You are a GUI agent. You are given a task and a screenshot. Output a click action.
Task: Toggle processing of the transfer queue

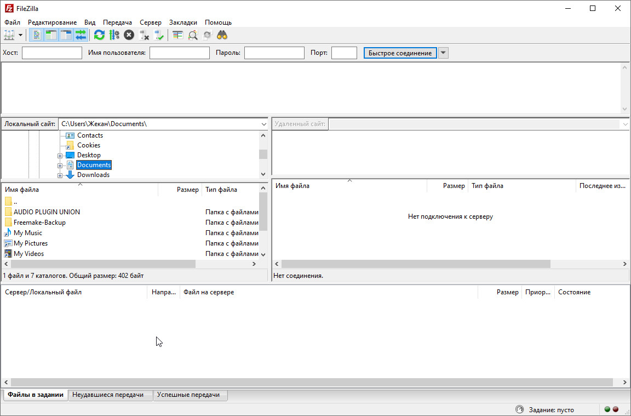pyautogui.click(x=114, y=35)
